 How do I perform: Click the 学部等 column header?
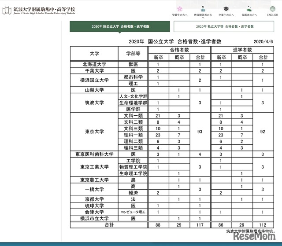click(133, 54)
